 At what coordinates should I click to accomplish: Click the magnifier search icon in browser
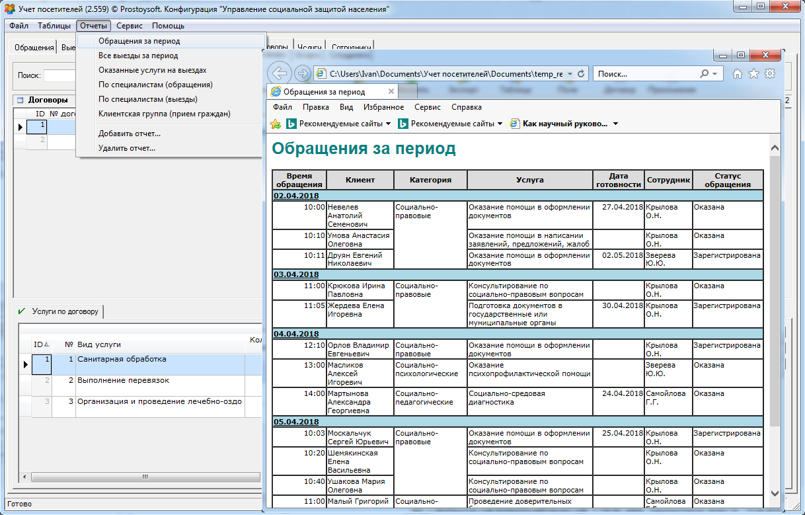705,74
